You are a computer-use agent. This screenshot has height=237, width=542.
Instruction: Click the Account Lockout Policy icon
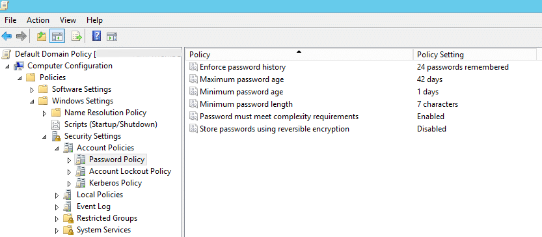tap(81, 171)
